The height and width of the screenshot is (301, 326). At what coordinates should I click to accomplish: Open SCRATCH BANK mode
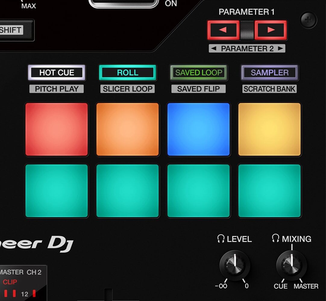(x=269, y=89)
